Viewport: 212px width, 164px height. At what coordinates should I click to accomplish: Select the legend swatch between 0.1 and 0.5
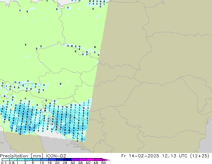pos(6,160)
